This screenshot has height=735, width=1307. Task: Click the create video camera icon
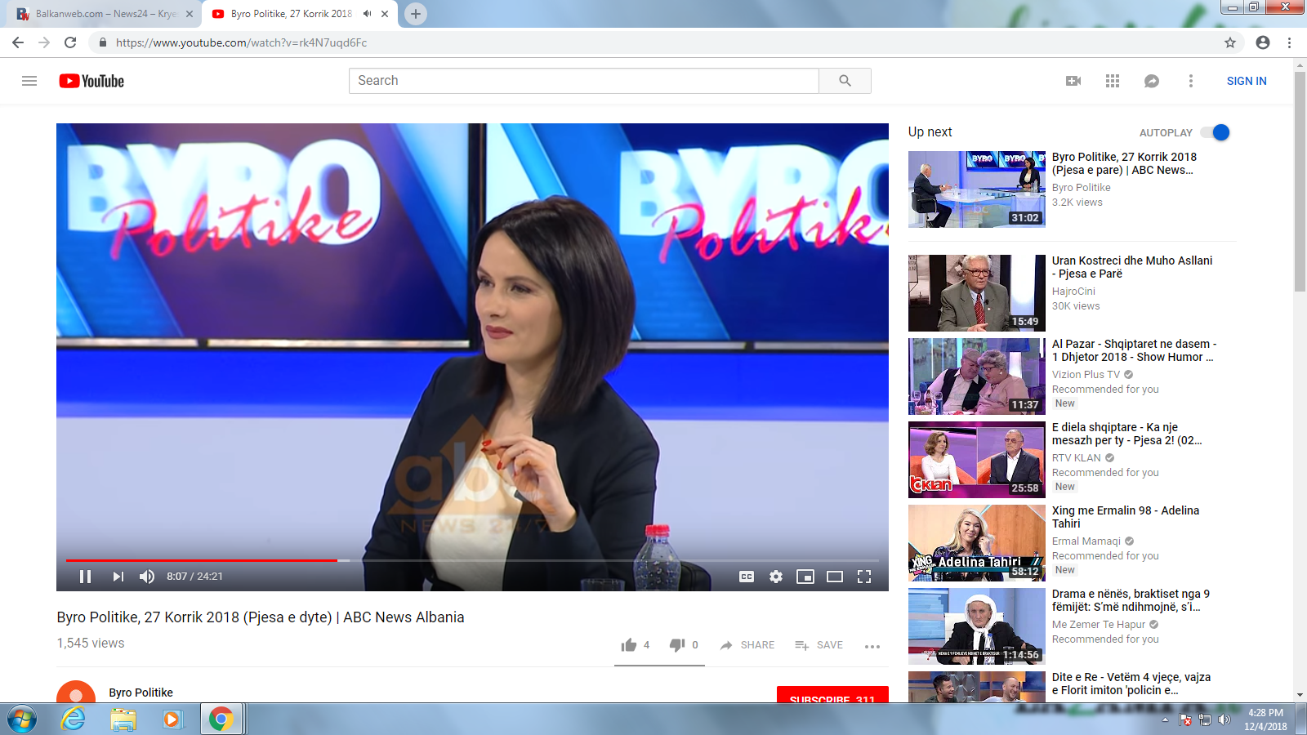(x=1073, y=81)
